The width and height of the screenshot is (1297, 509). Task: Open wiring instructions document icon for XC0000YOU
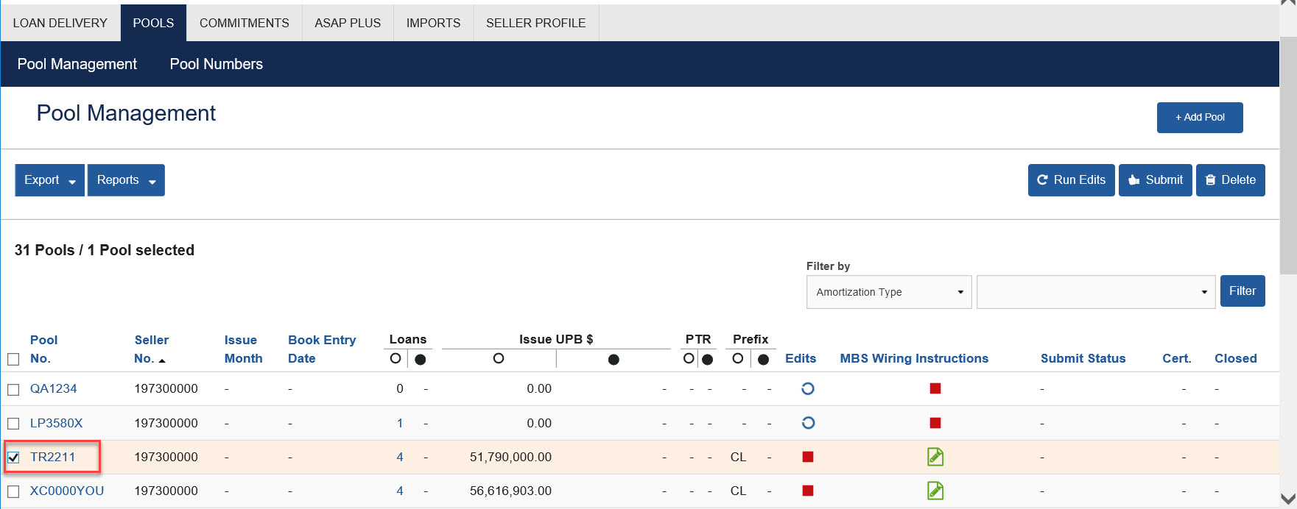[935, 491]
